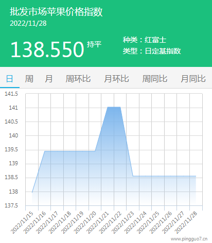Click the 类型：日定基指数 label
The image size is (212, 243).
152,51
